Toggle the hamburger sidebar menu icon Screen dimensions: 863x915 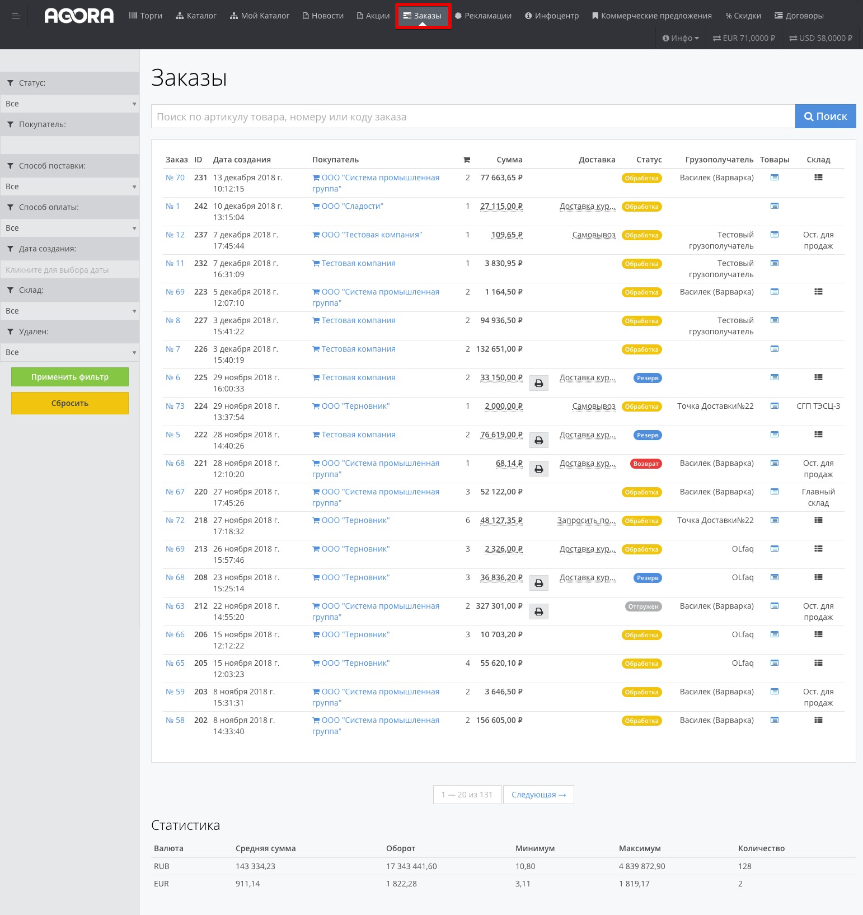coord(17,16)
